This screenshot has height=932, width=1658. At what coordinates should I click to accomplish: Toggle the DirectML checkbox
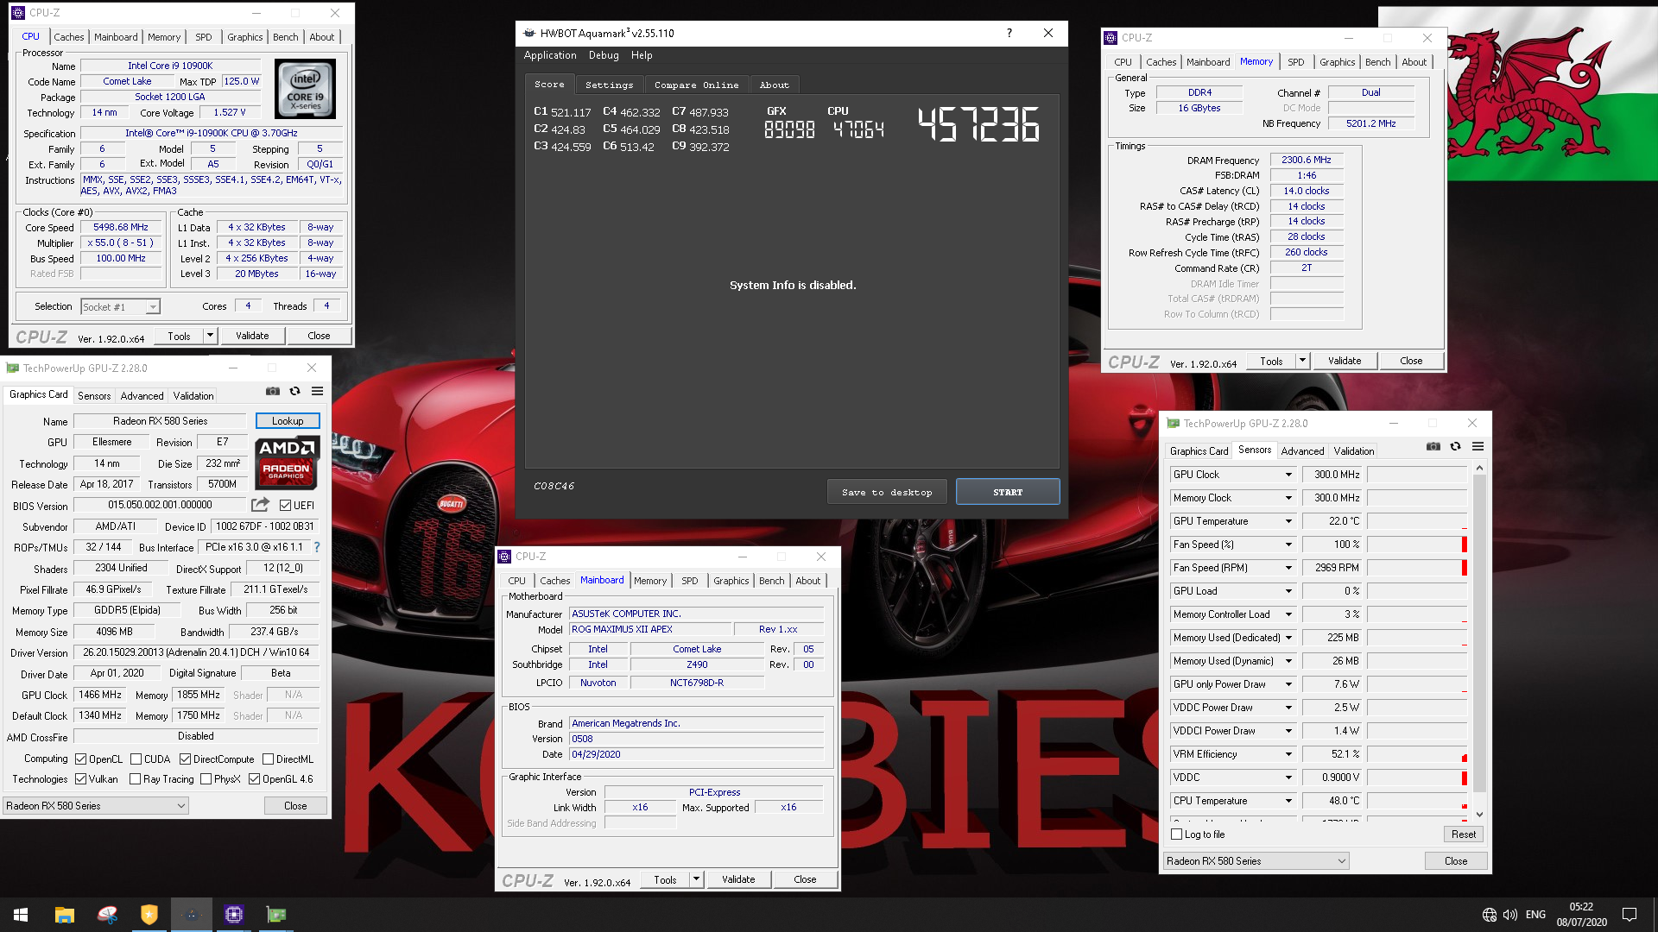point(268,759)
